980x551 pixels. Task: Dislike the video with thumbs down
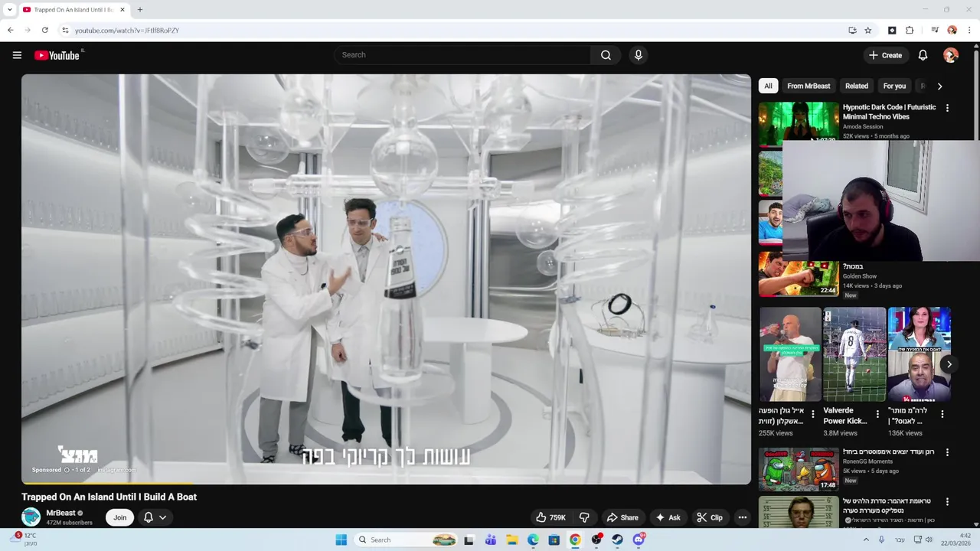point(584,517)
